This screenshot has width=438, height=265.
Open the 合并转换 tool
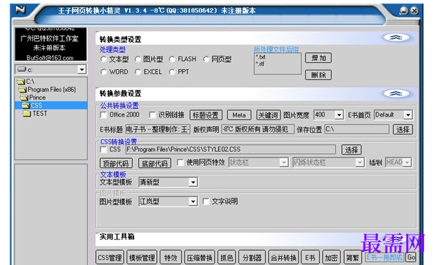[x=283, y=257]
